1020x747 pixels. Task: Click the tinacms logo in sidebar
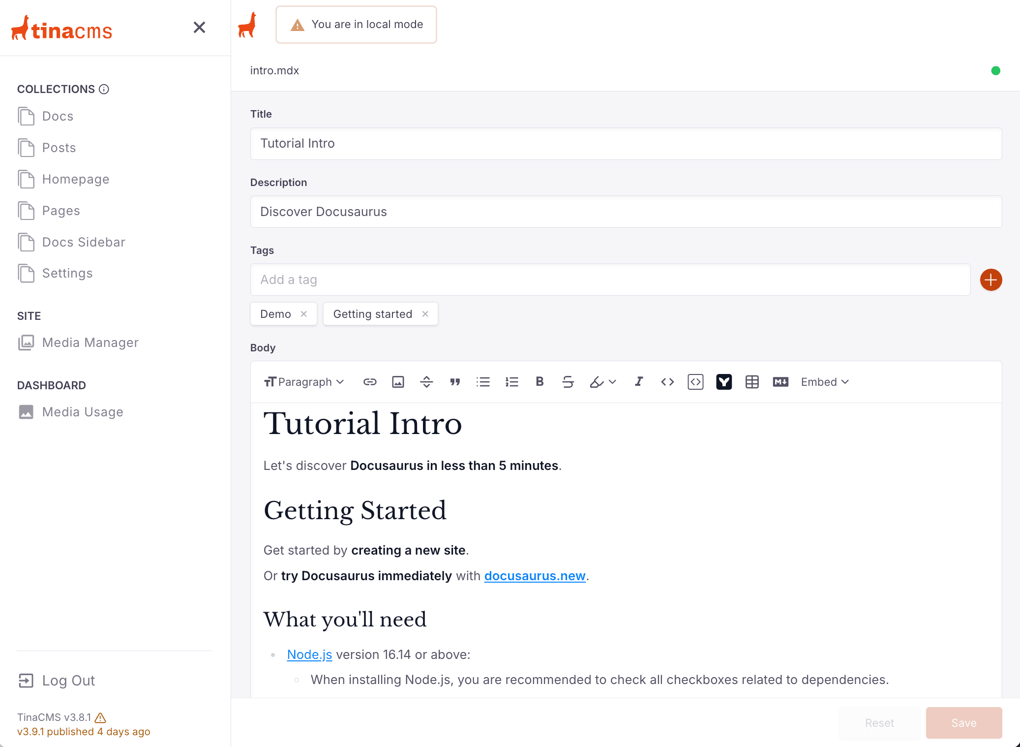coord(62,29)
